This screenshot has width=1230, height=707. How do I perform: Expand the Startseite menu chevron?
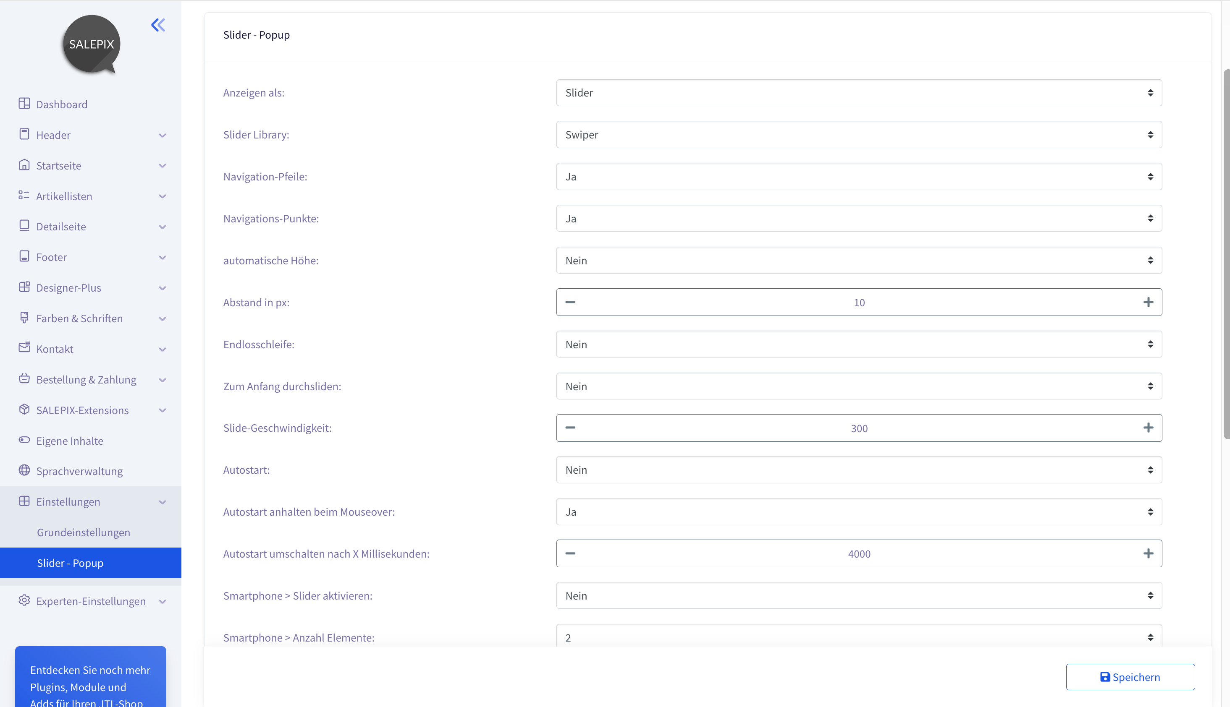point(163,166)
